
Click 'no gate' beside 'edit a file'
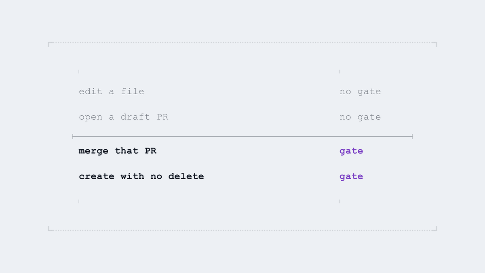360,91
